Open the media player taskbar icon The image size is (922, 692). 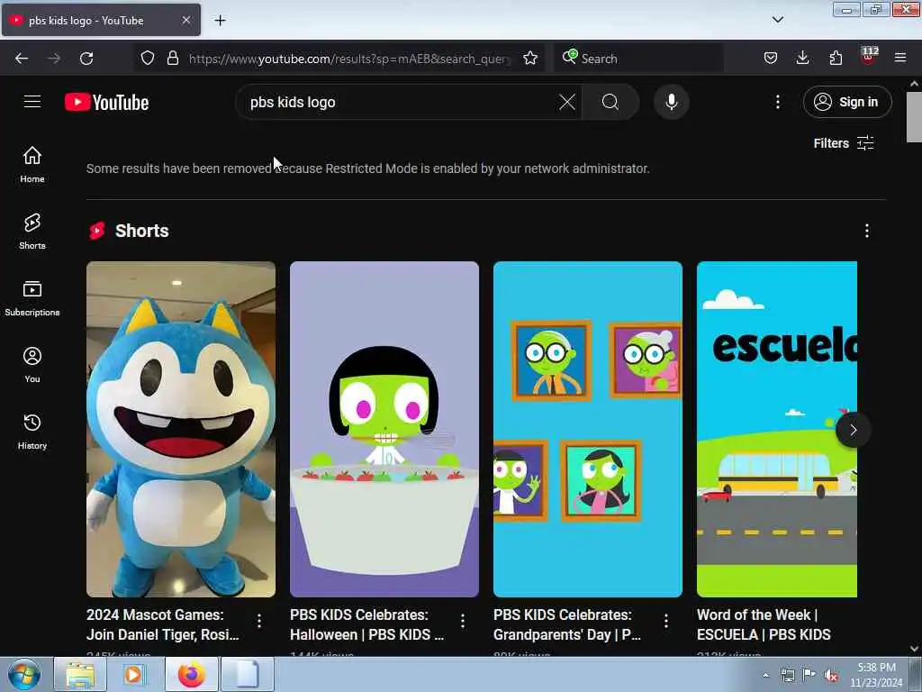(x=135, y=674)
